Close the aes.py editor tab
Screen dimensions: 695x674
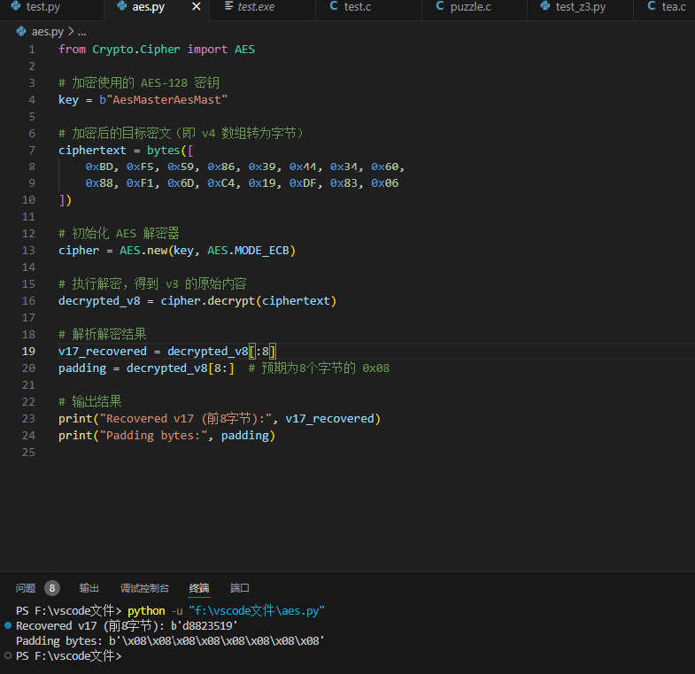click(197, 7)
